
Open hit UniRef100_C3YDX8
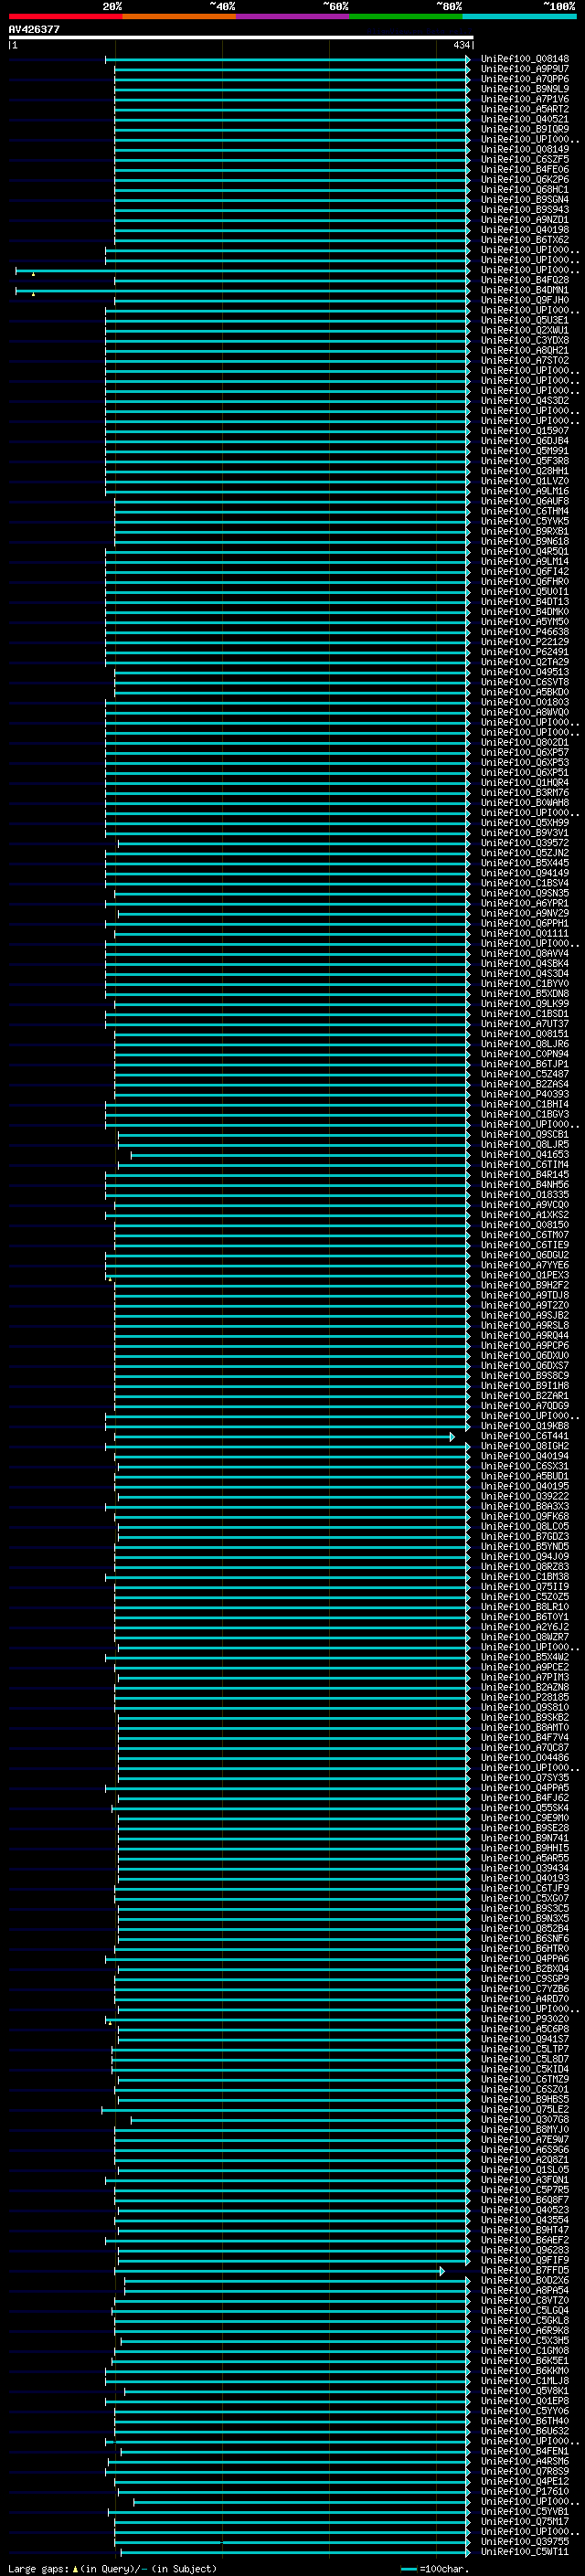pos(525,340)
